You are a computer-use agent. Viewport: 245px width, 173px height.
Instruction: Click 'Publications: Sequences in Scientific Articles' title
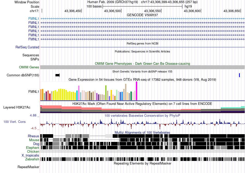pyautogui.click(x=142, y=51)
